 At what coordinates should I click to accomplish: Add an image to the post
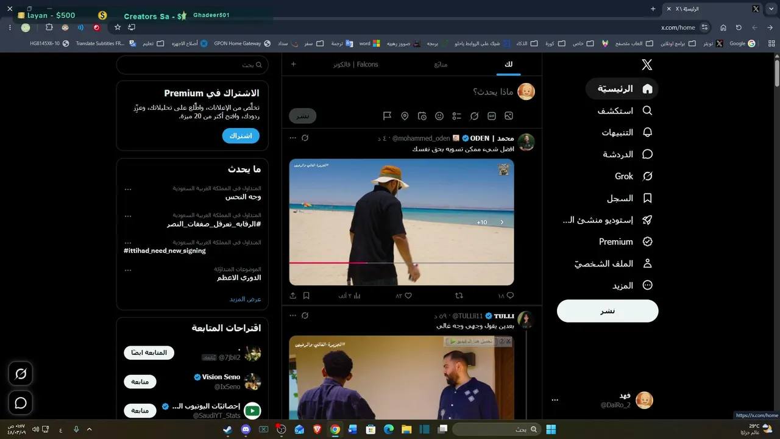click(x=509, y=116)
